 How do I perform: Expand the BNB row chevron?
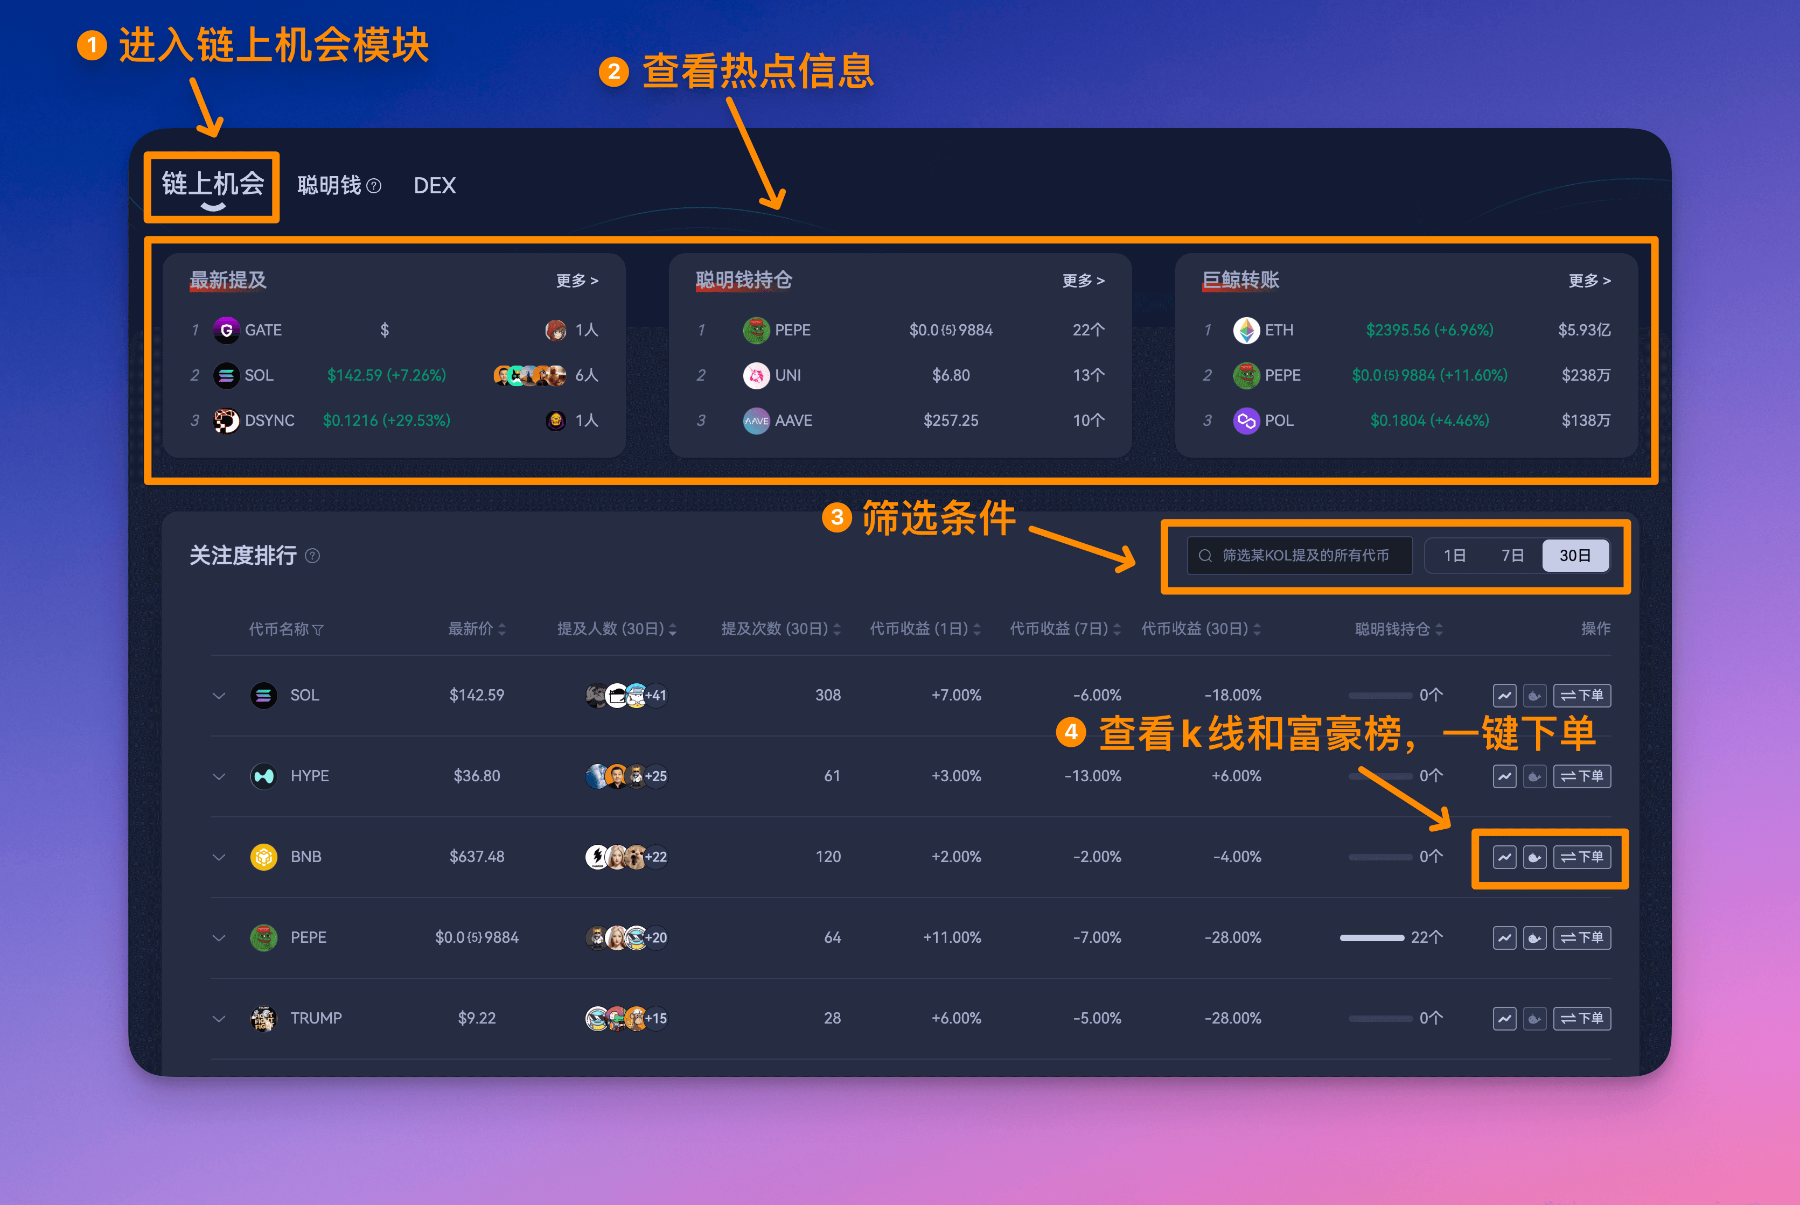[x=219, y=858]
